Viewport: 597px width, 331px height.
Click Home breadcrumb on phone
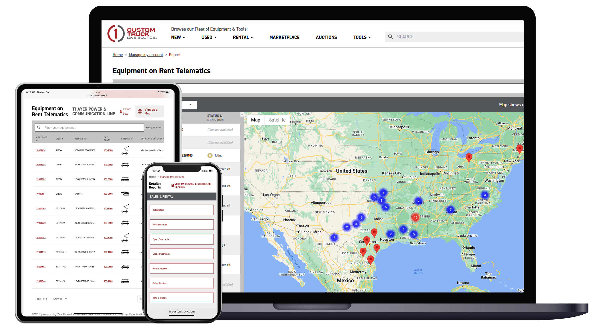click(x=152, y=177)
